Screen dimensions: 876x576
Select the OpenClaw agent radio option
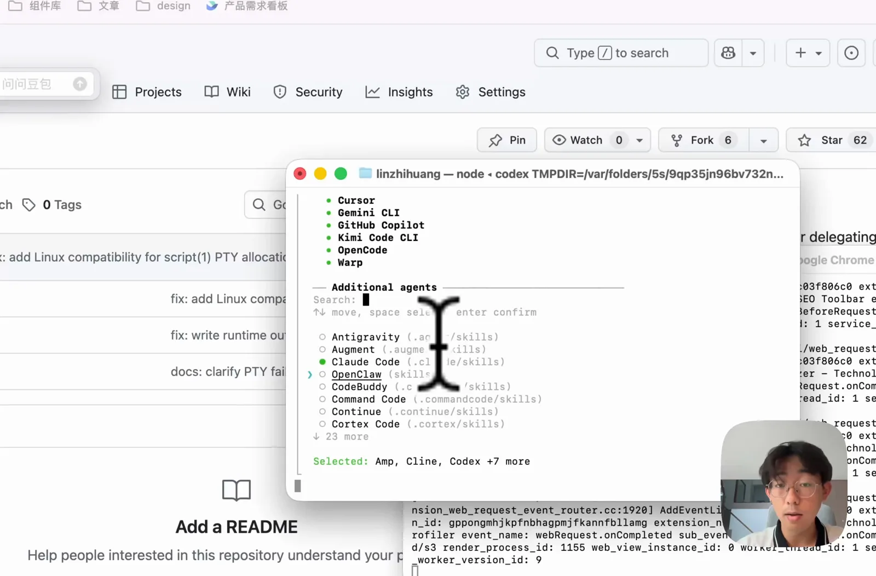[322, 375]
